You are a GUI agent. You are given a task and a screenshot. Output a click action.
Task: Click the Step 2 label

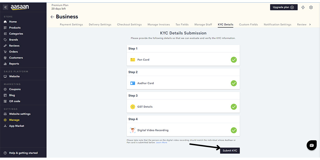pyautogui.click(x=133, y=72)
